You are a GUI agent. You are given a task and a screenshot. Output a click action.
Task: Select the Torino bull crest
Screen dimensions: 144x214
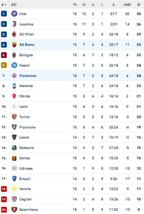click(14, 117)
